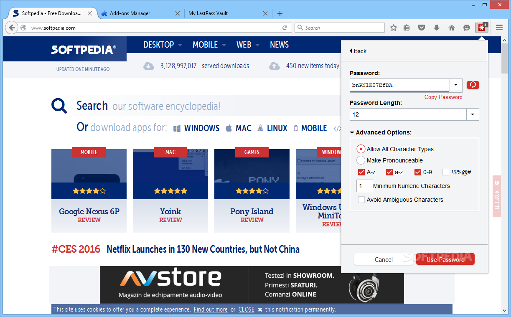The width and height of the screenshot is (511, 317).
Task: Click the served downloads cloud icon
Action: tap(149, 66)
